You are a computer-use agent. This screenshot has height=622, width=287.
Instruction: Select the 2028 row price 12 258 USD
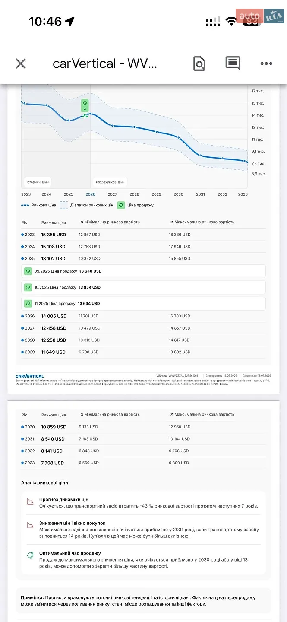coord(54,340)
